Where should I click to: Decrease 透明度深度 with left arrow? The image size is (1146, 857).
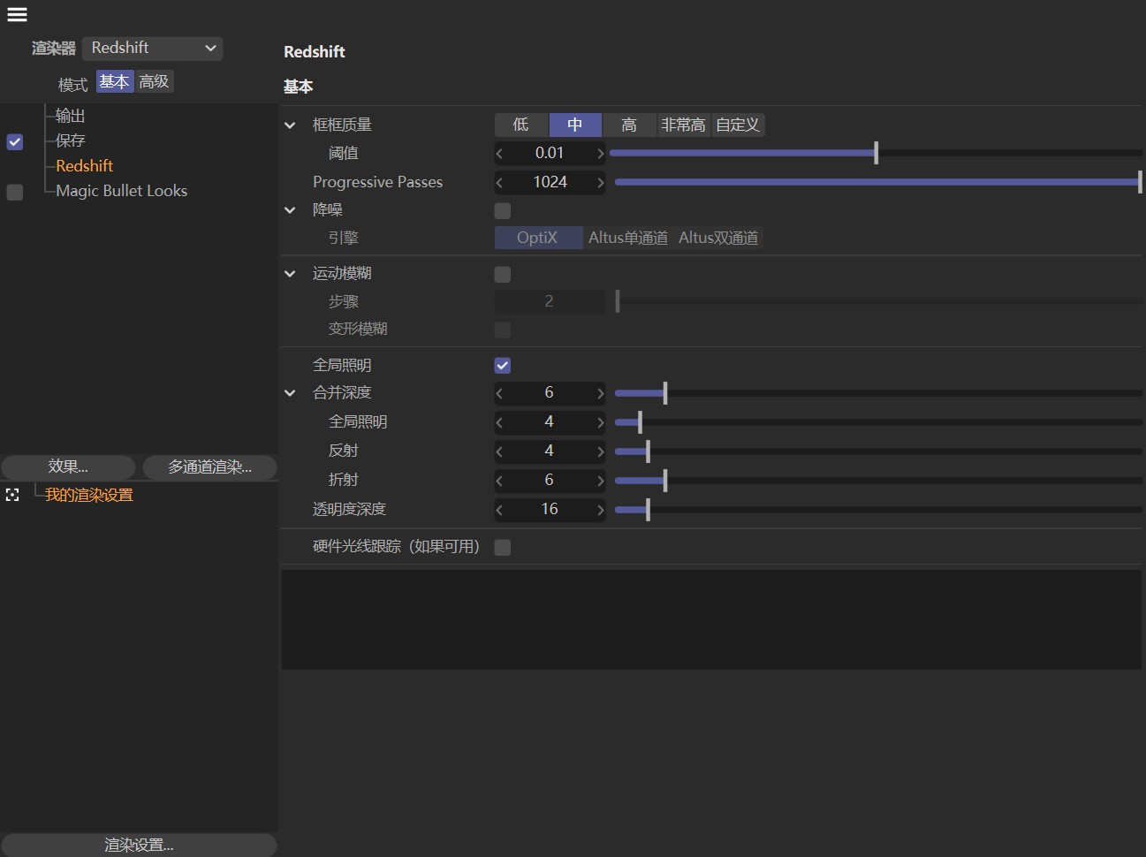point(500,510)
